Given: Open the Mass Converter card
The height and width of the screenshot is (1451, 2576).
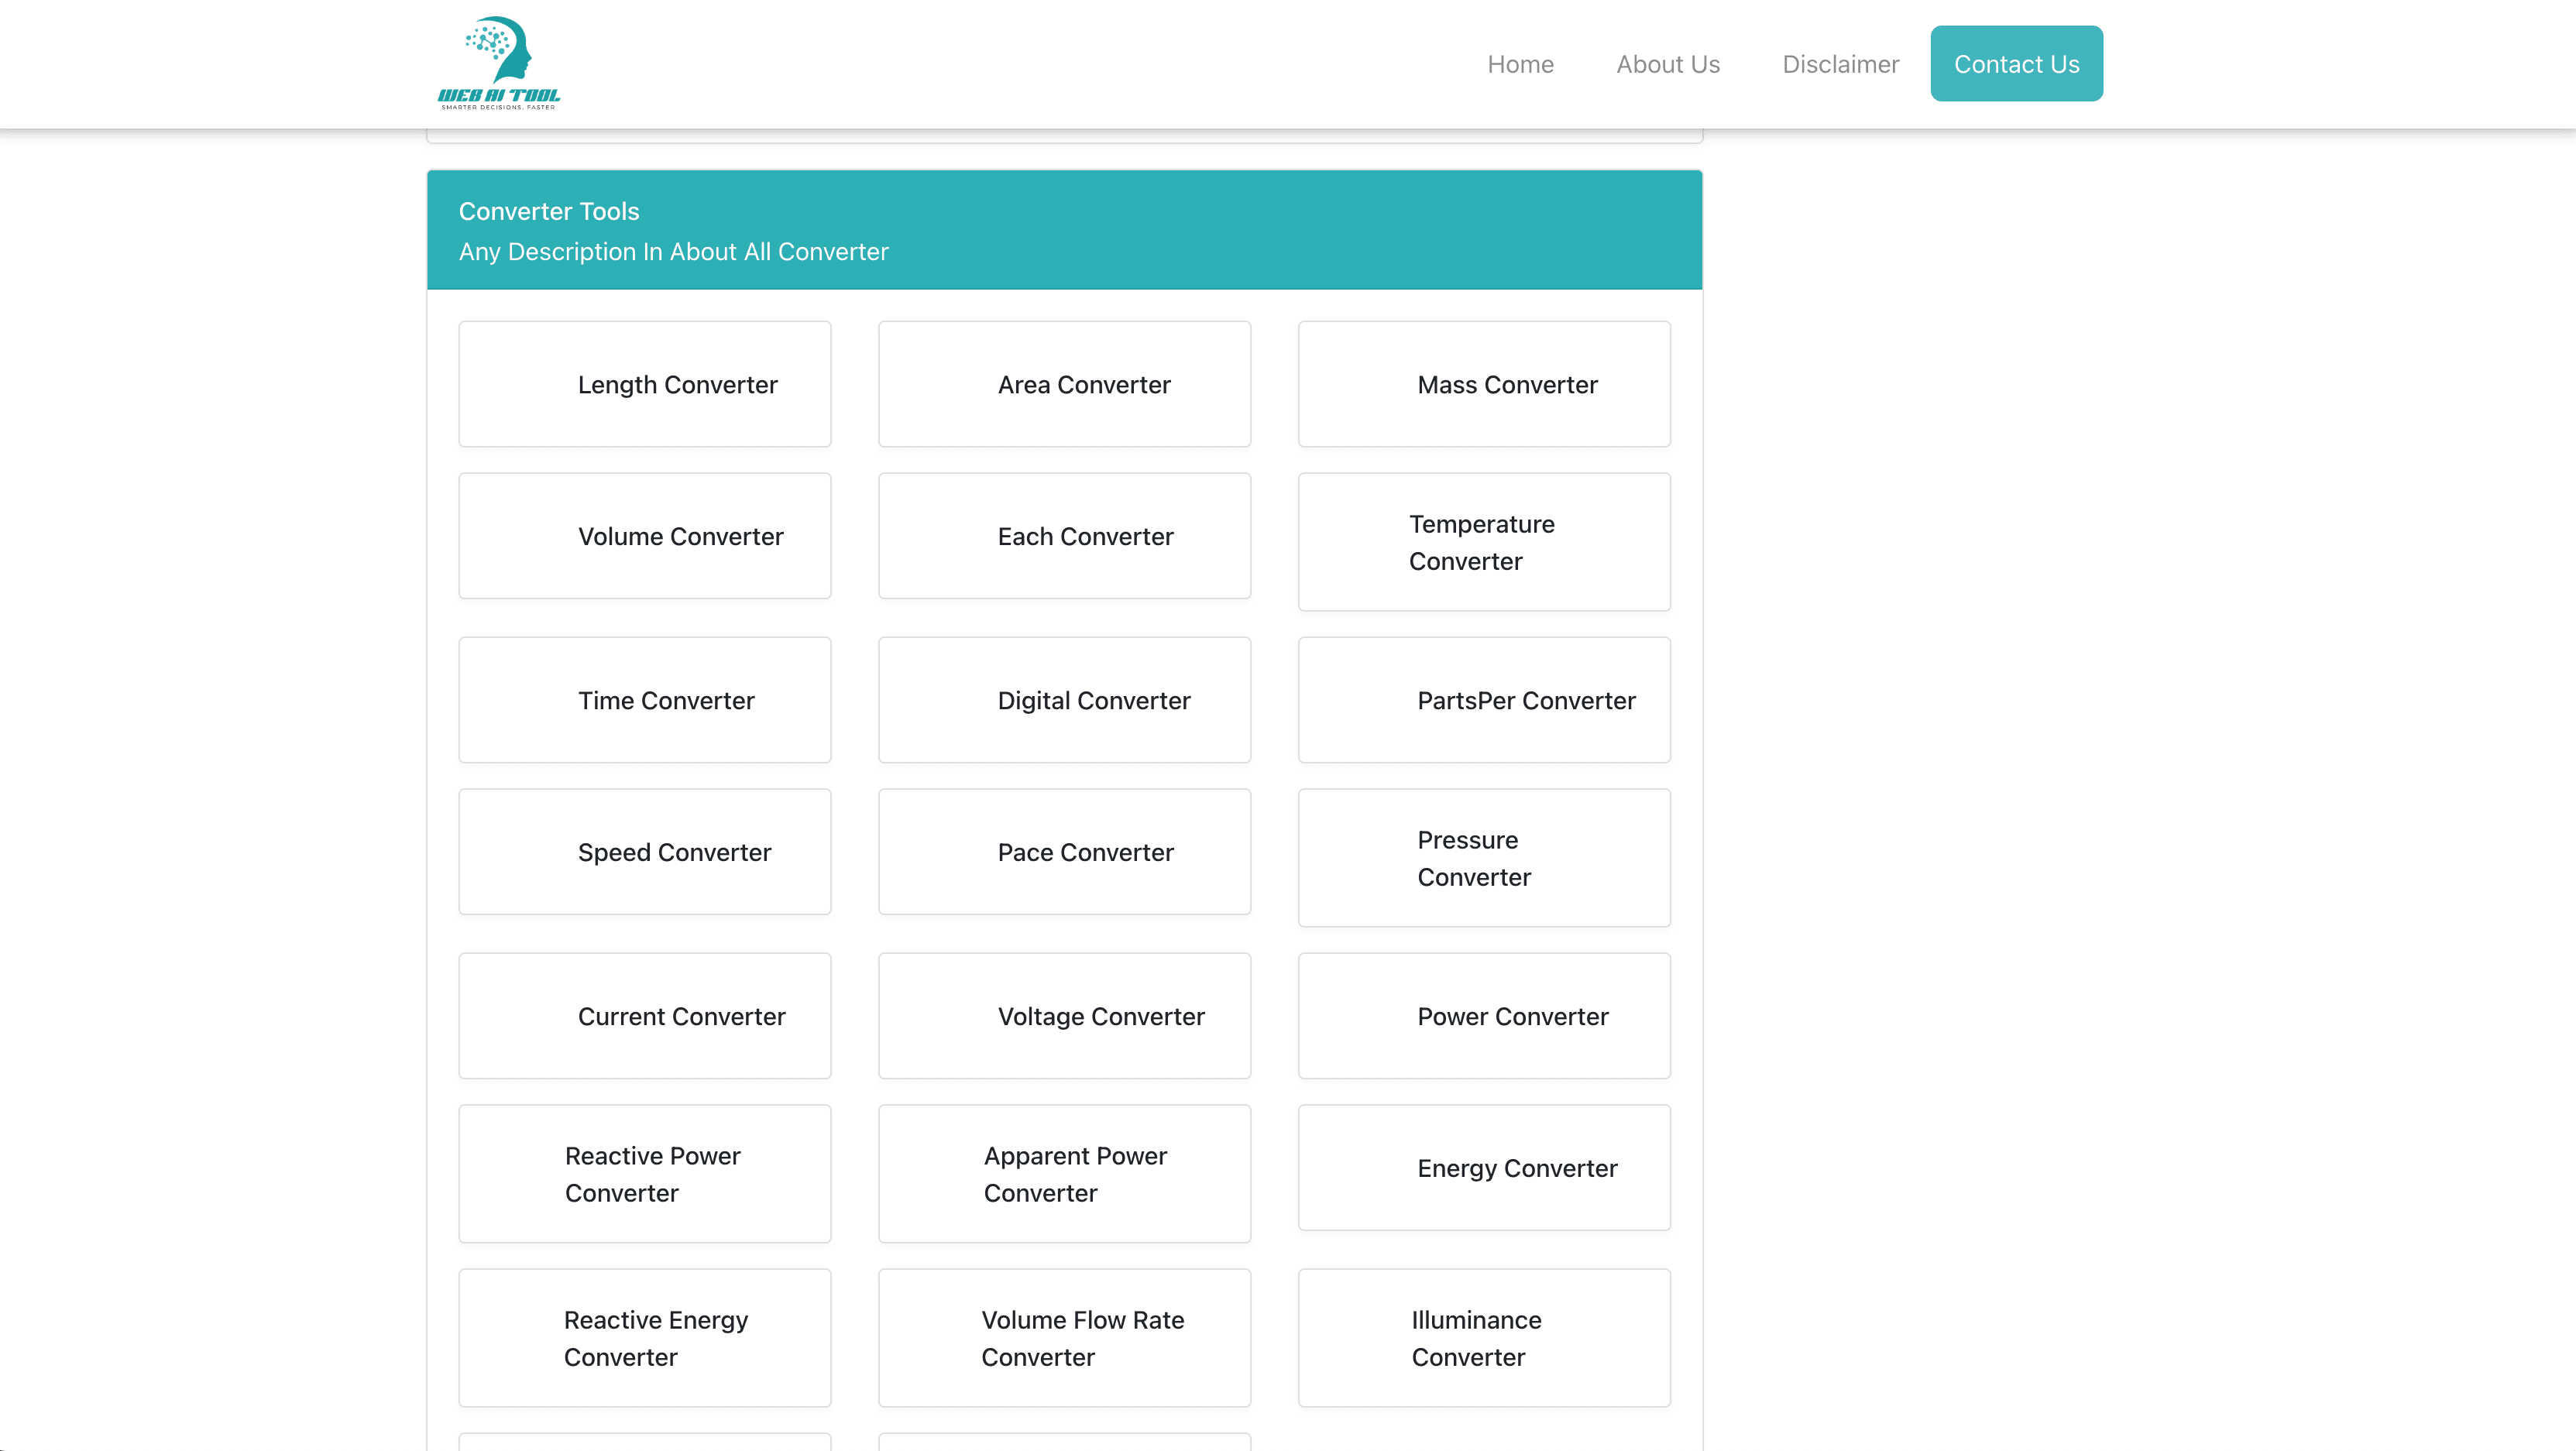Looking at the screenshot, I should (x=1484, y=384).
